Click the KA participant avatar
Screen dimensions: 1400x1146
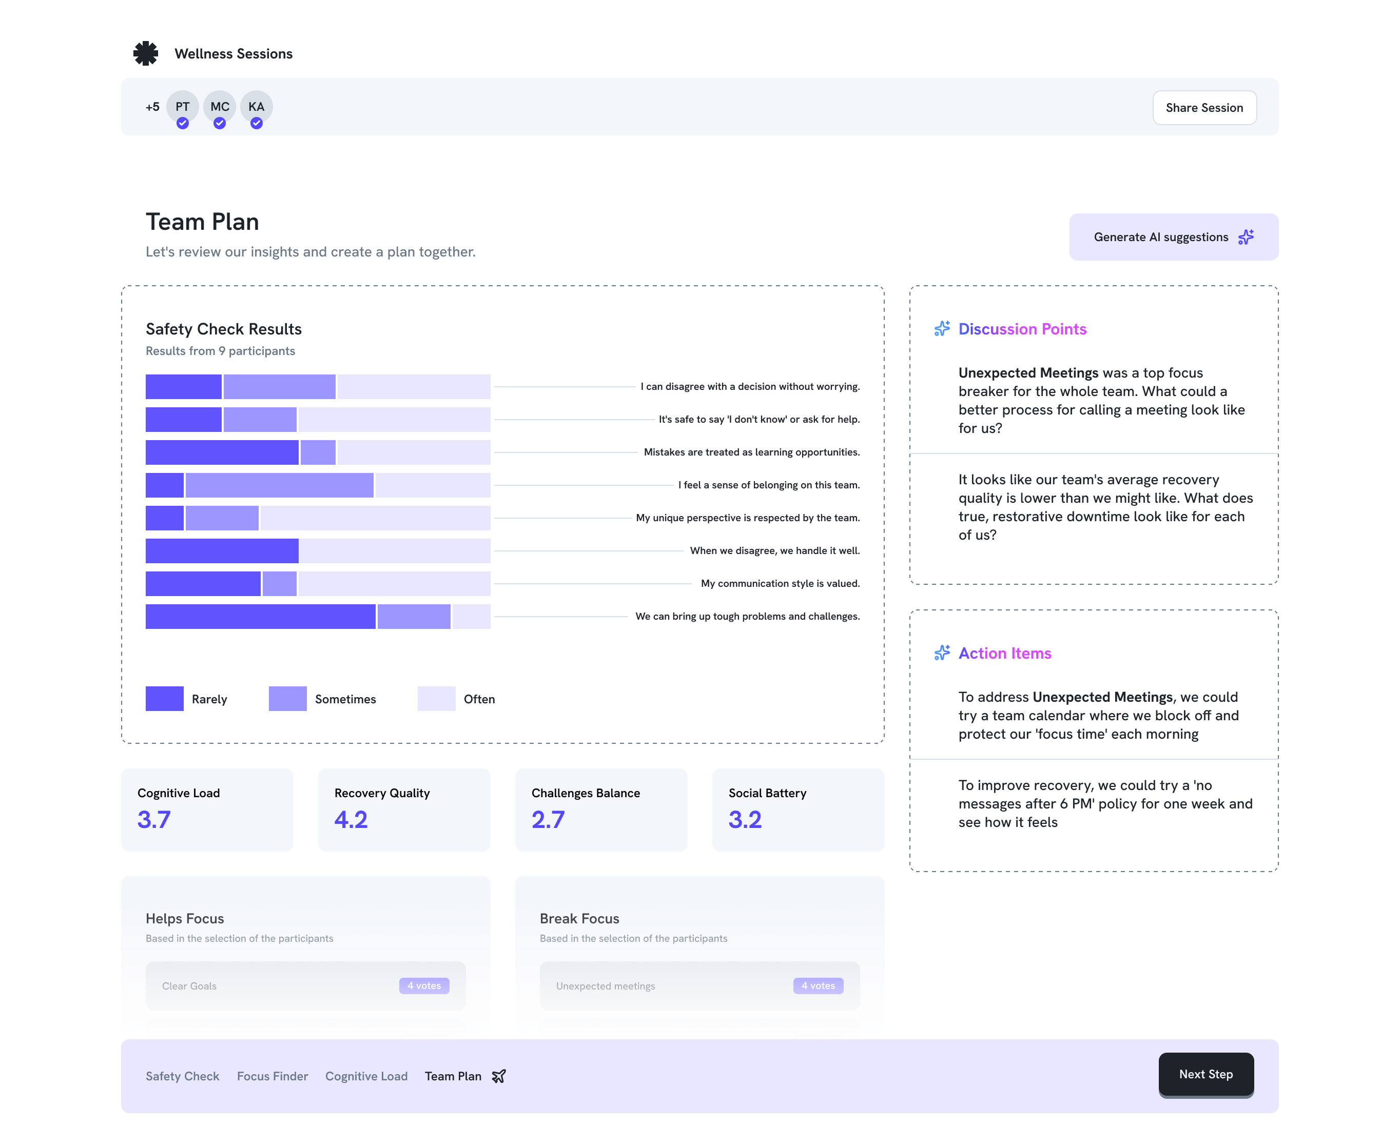coord(256,106)
